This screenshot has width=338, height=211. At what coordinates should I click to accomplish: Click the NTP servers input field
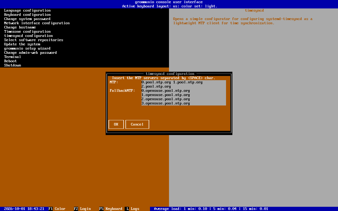[x=184, y=84]
